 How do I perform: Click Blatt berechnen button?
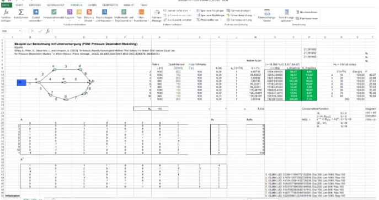(307, 18)
